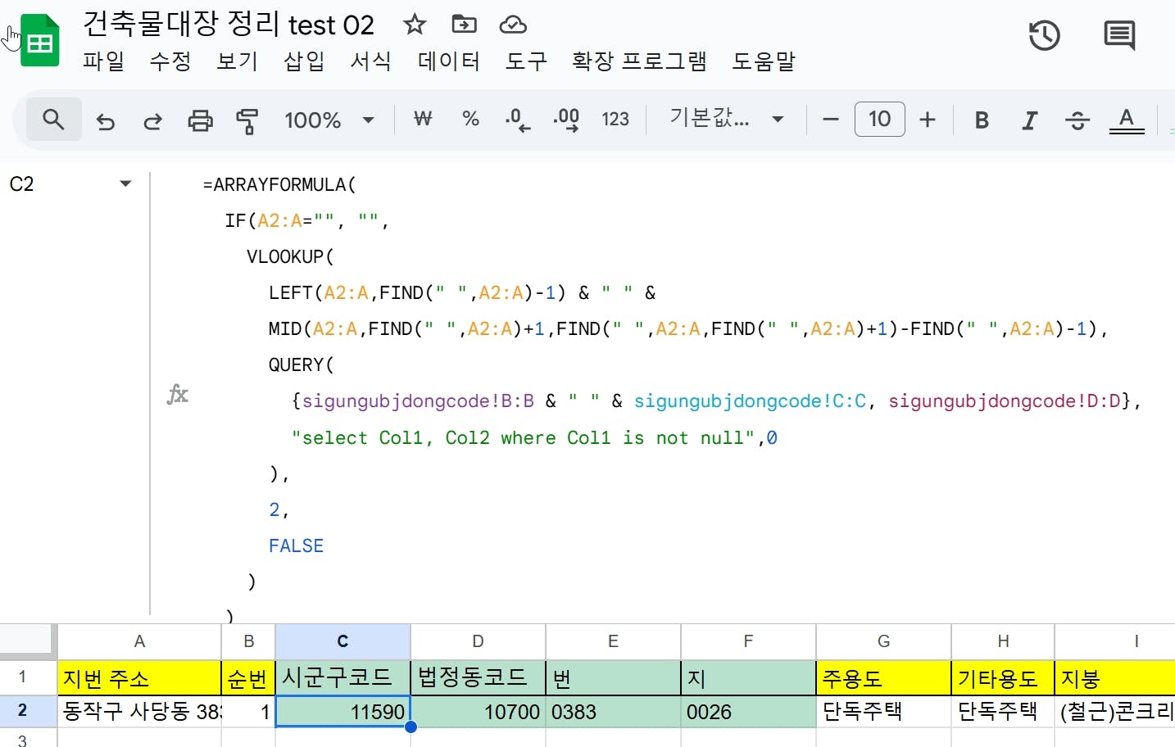Open the 서식 menu

click(x=371, y=61)
